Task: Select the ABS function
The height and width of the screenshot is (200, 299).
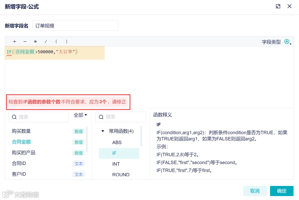Action: tap(116, 142)
